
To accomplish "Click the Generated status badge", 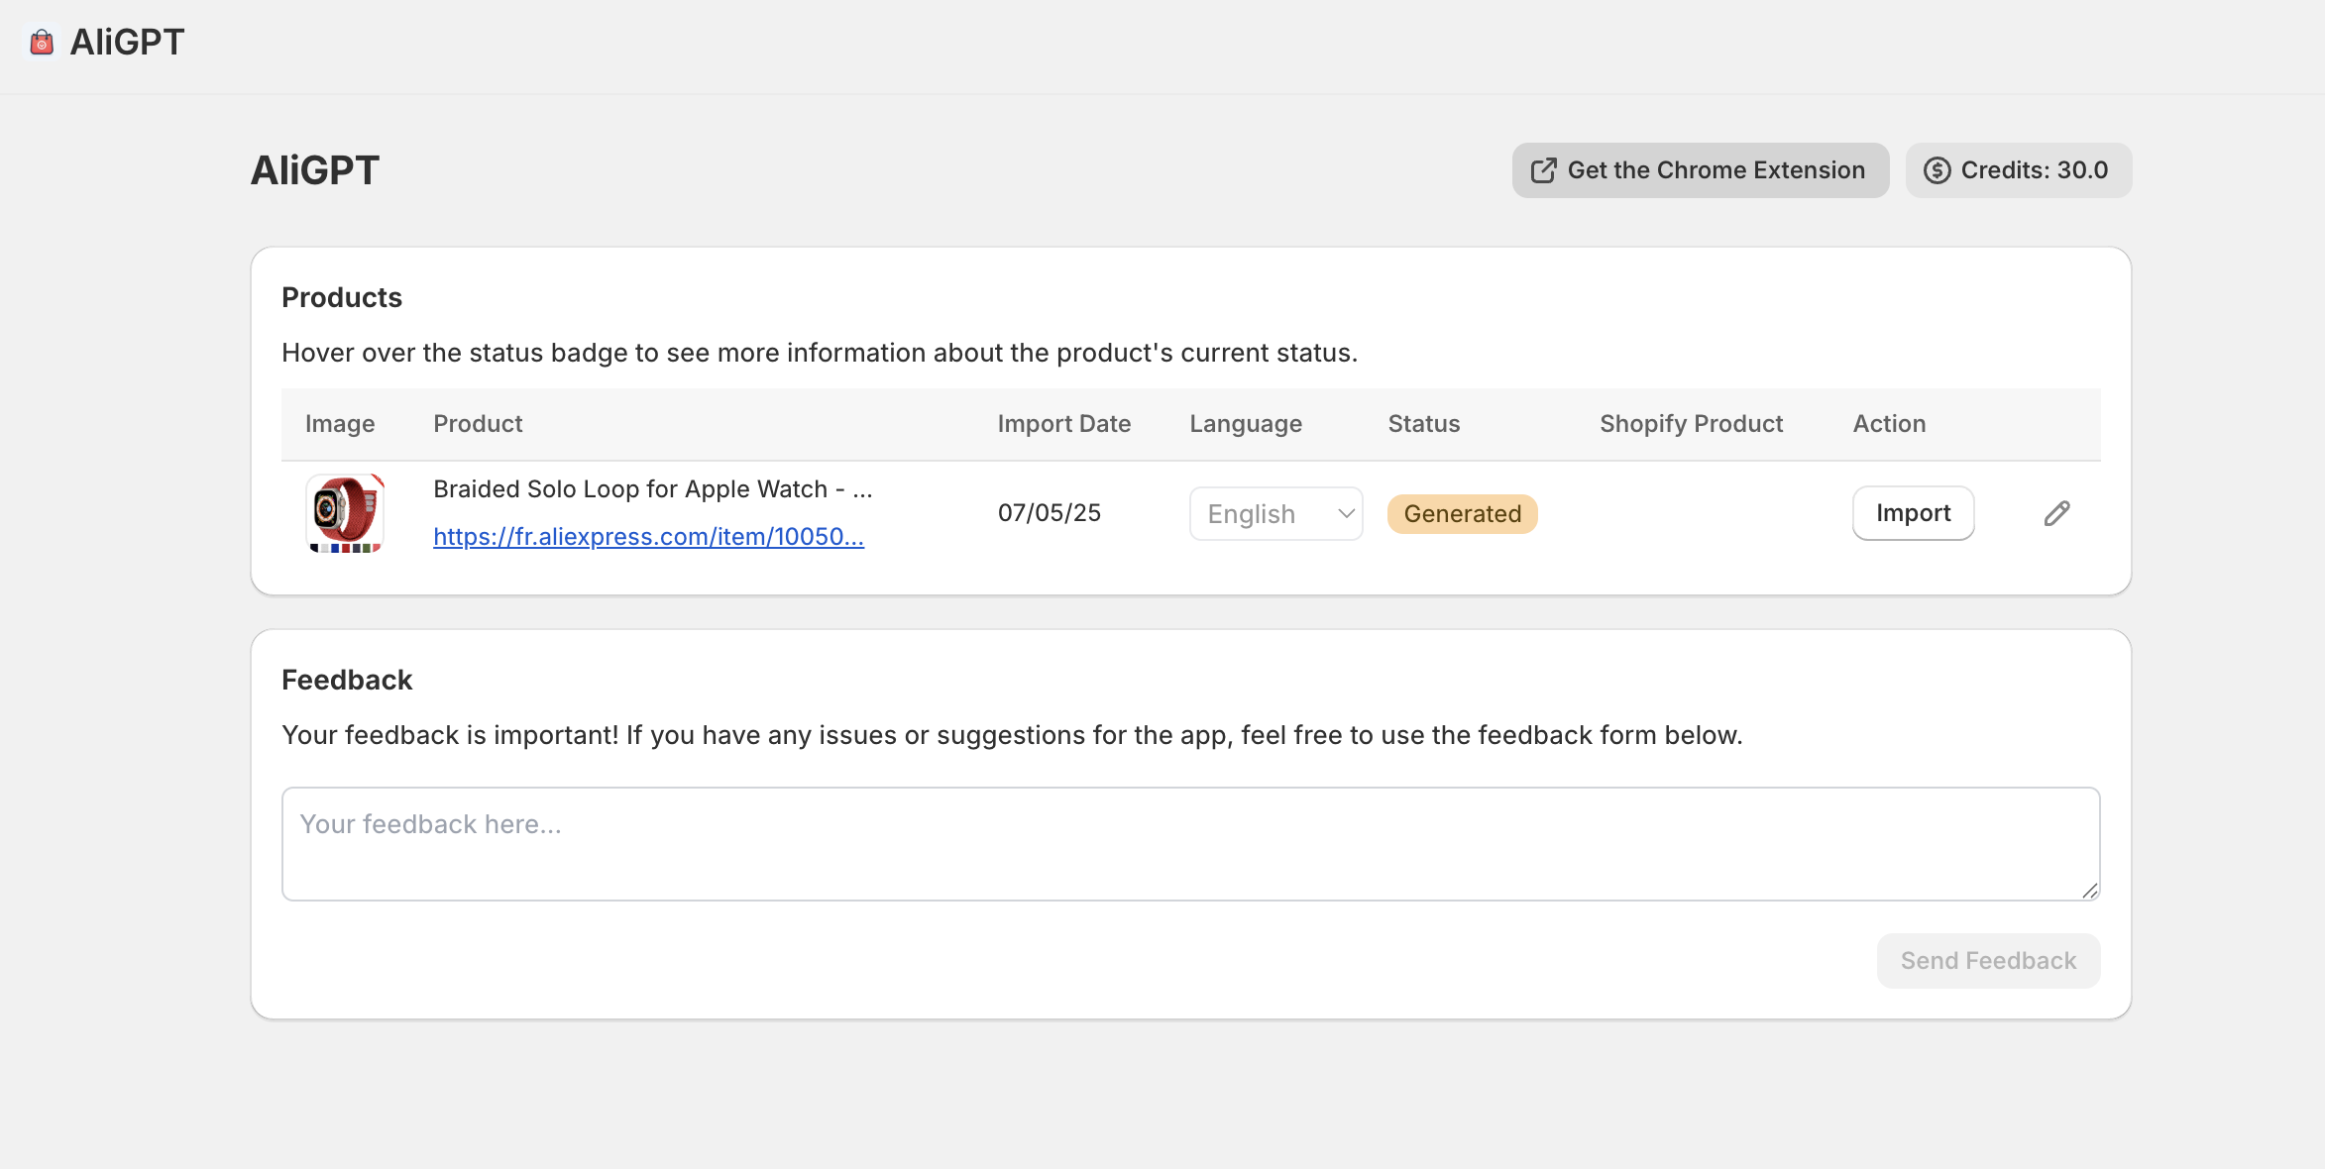I will (1462, 514).
